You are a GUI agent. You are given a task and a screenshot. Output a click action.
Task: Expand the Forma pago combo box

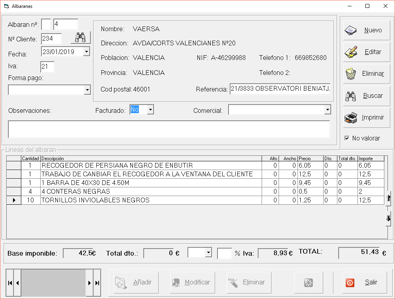coord(87,90)
